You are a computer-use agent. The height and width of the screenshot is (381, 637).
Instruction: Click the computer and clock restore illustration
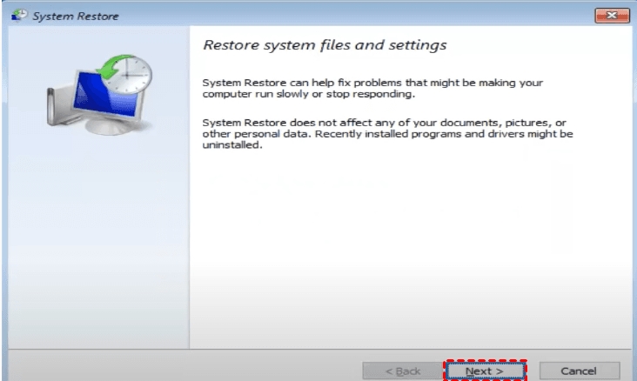[x=100, y=96]
